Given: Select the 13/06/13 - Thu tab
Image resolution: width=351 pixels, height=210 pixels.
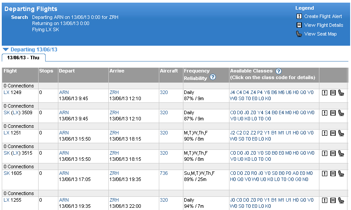Looking at the screenshot, I should coord(23,58).
